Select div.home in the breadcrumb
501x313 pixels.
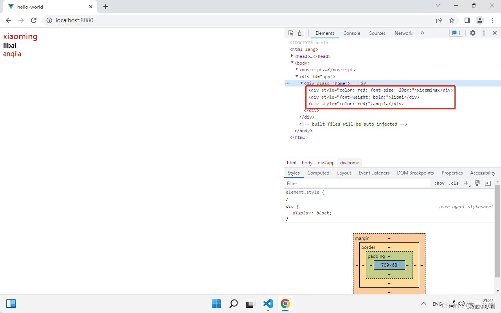tap(350, 163)
